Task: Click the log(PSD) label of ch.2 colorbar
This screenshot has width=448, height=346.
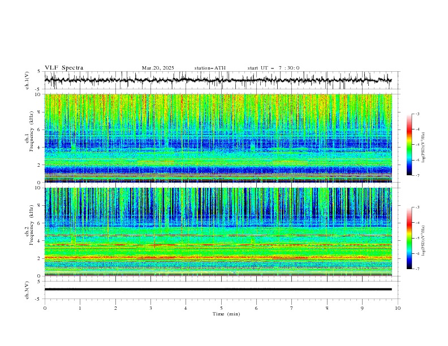Action: [x=424, y=241]
